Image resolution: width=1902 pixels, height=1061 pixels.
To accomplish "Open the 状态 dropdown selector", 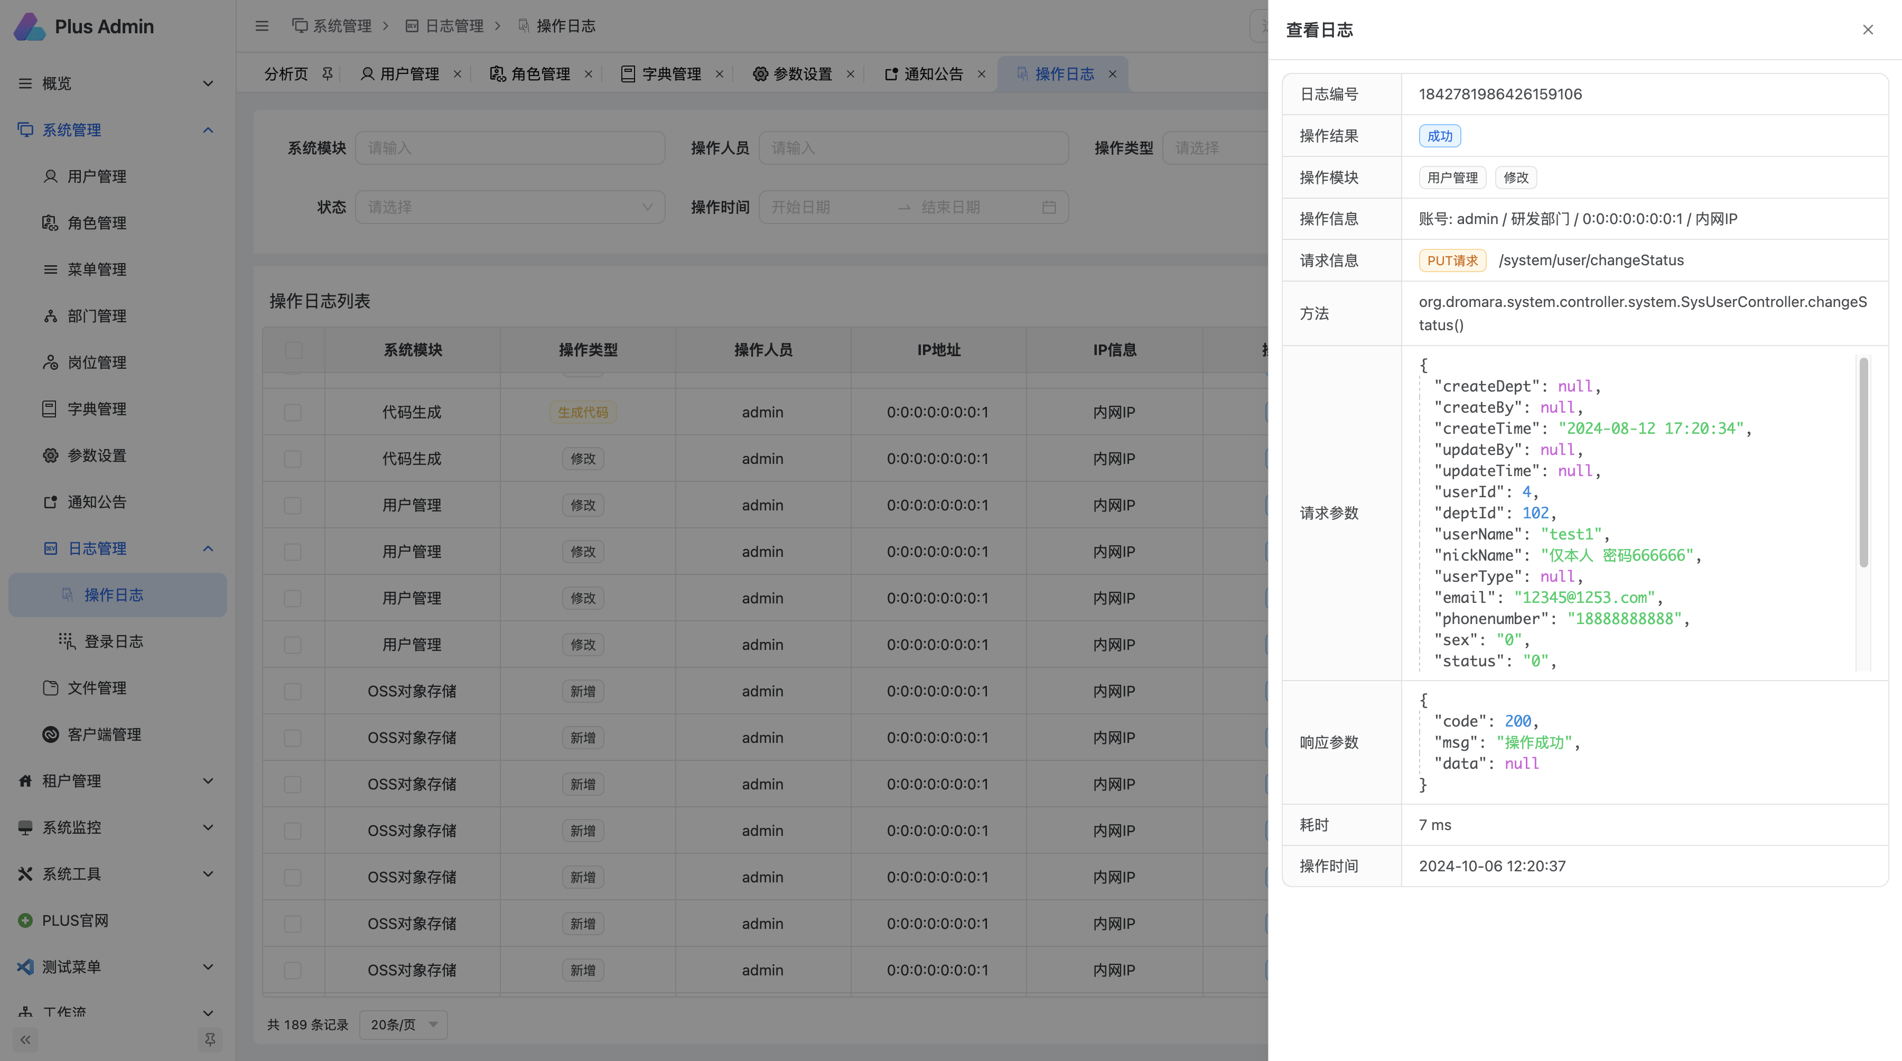I will (509, 208).
